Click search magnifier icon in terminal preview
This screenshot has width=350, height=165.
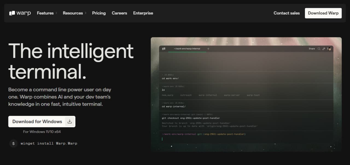point(319,49)
